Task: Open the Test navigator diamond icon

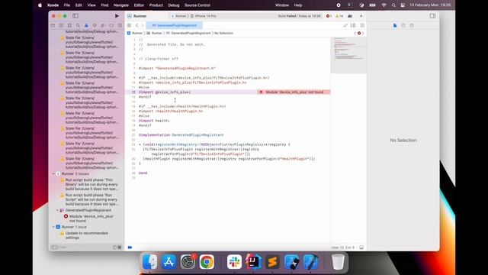Action: pyautogui.click(x=95, y=25)
